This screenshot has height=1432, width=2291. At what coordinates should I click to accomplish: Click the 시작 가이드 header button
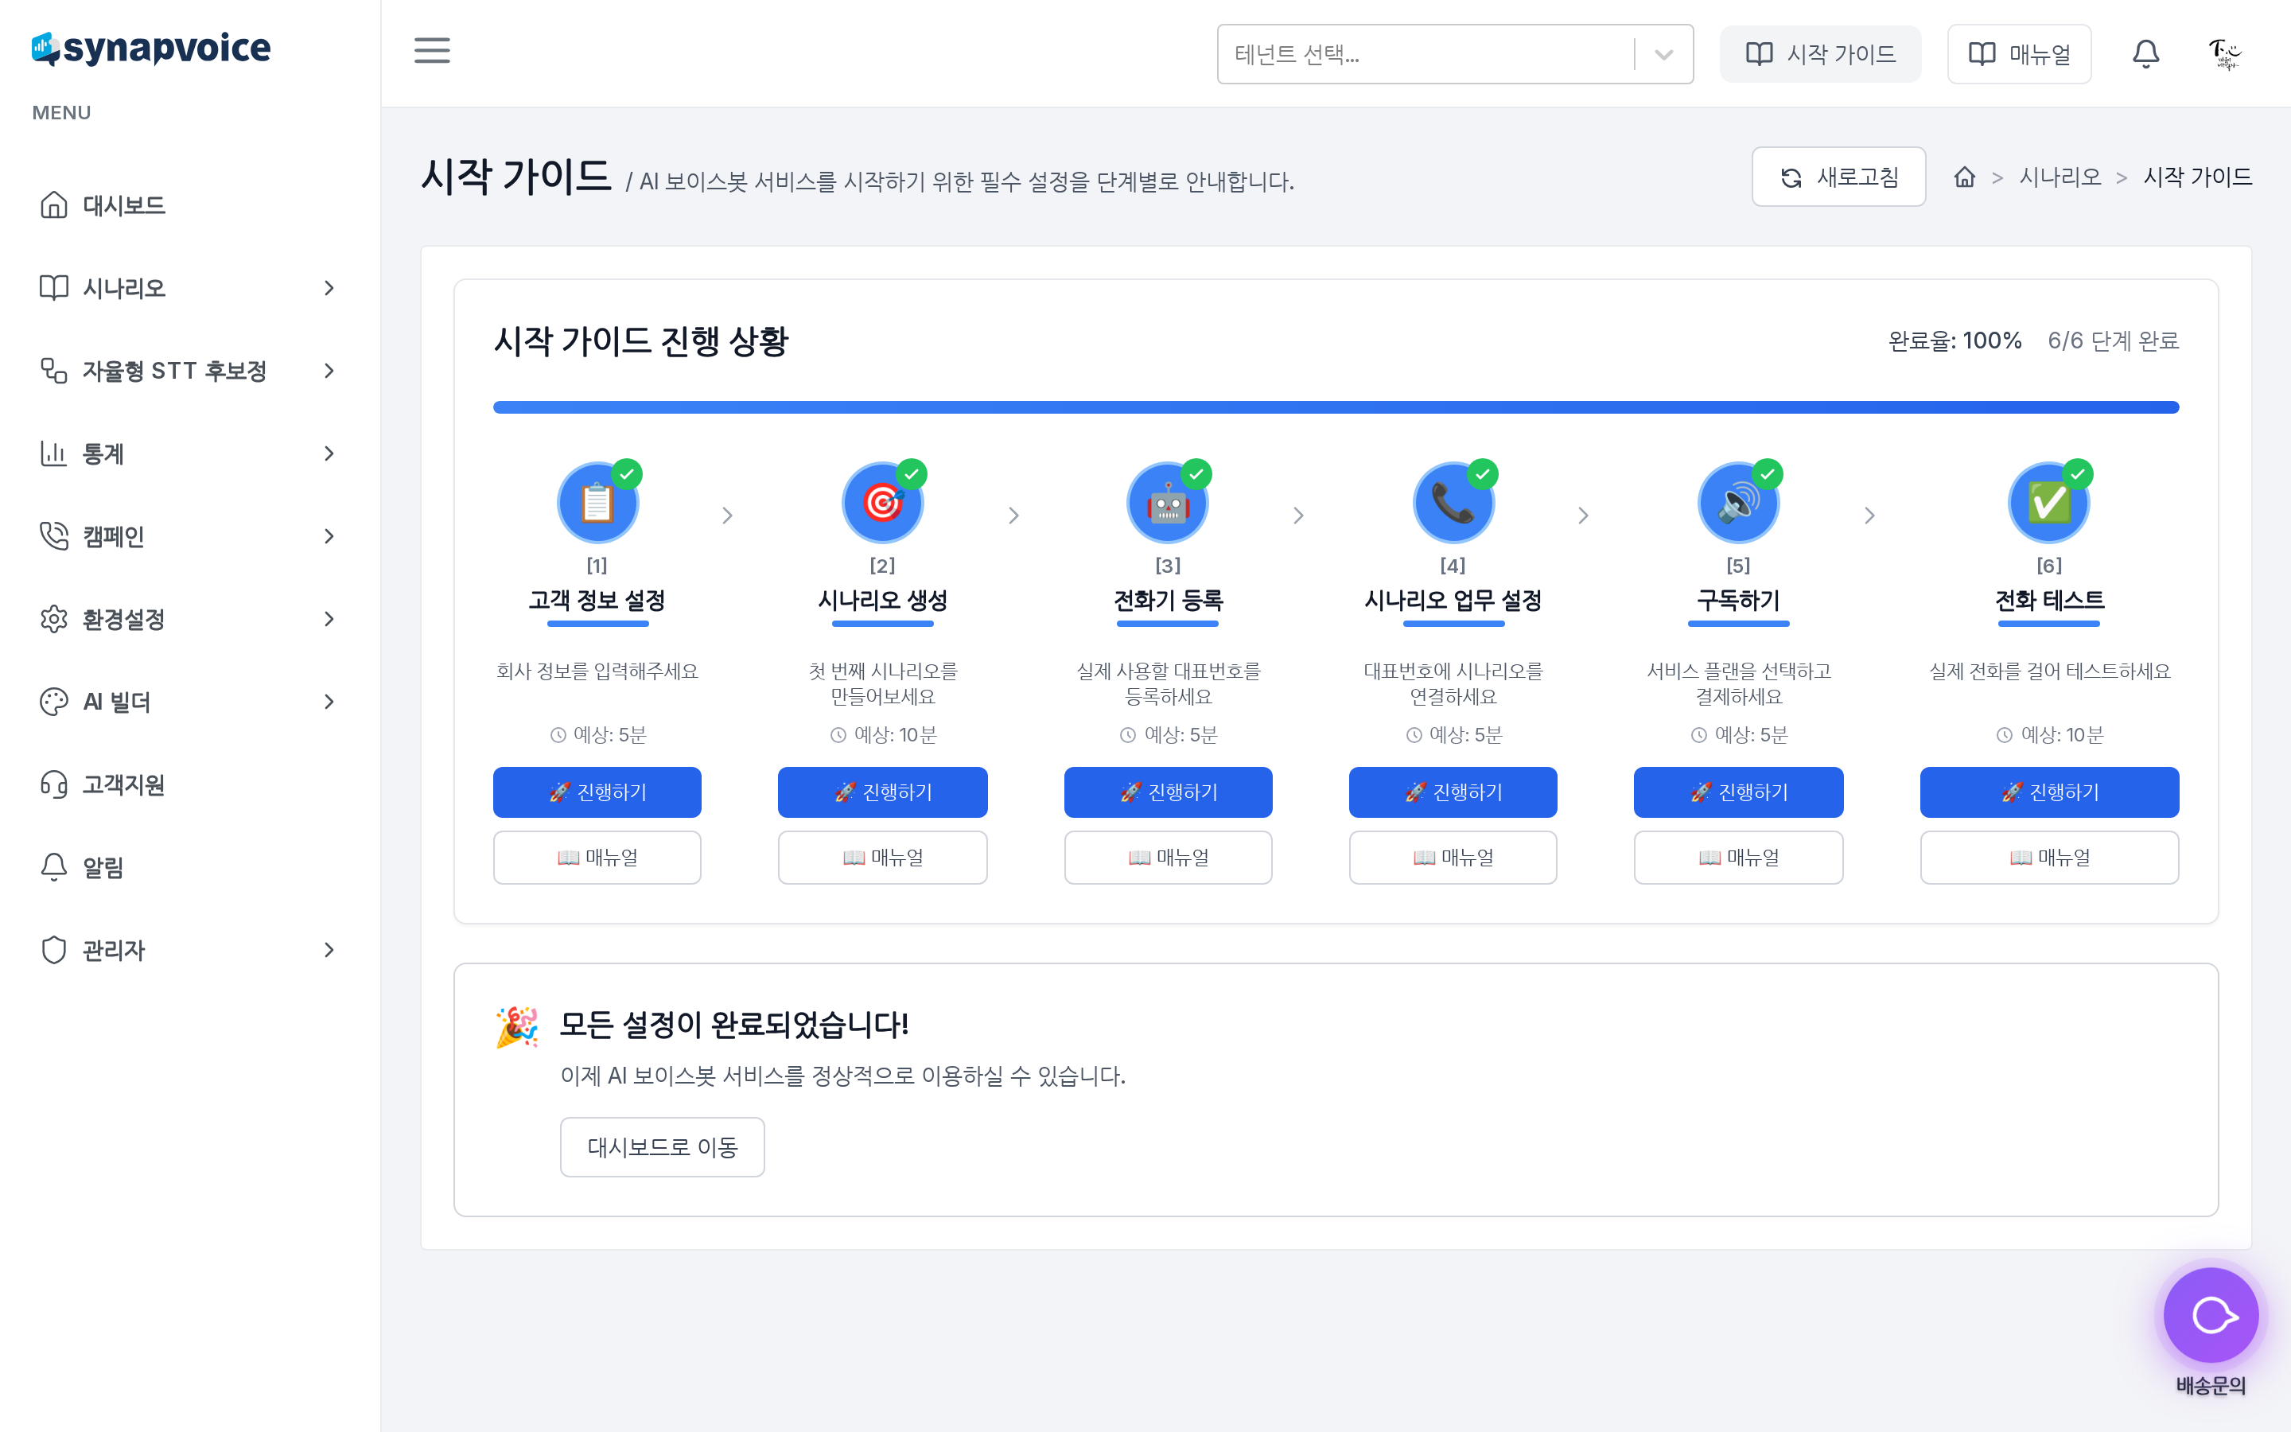(x=1819, y=54)
